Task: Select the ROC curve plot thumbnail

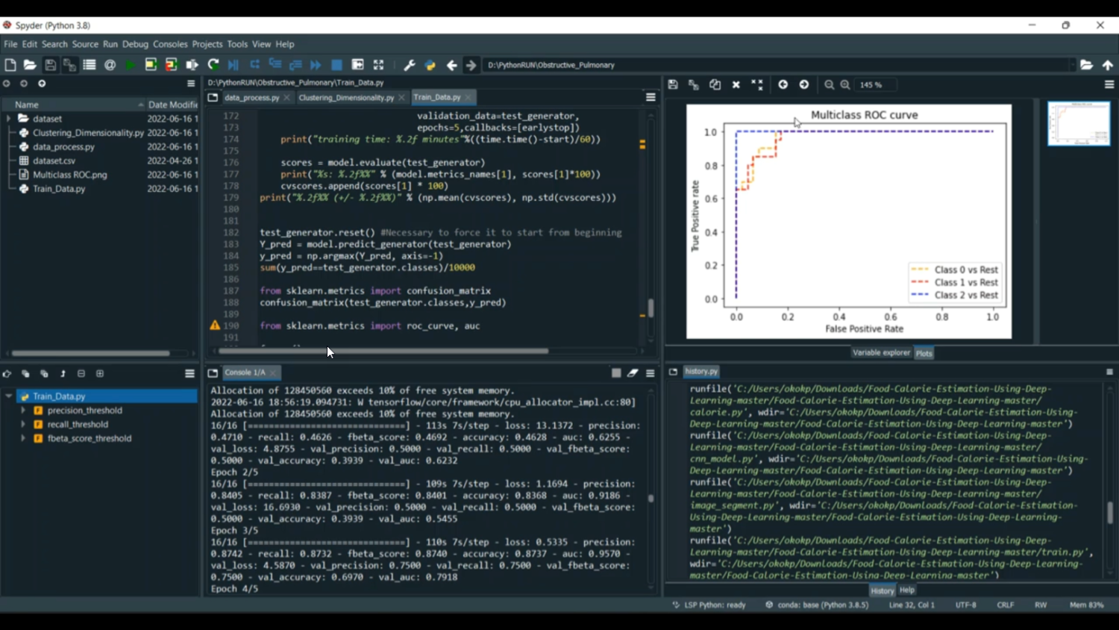Action: tap(1079, 124)
